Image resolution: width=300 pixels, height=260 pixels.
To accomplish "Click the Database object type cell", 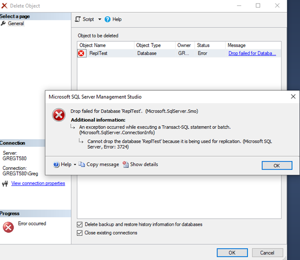I will 147,53.
